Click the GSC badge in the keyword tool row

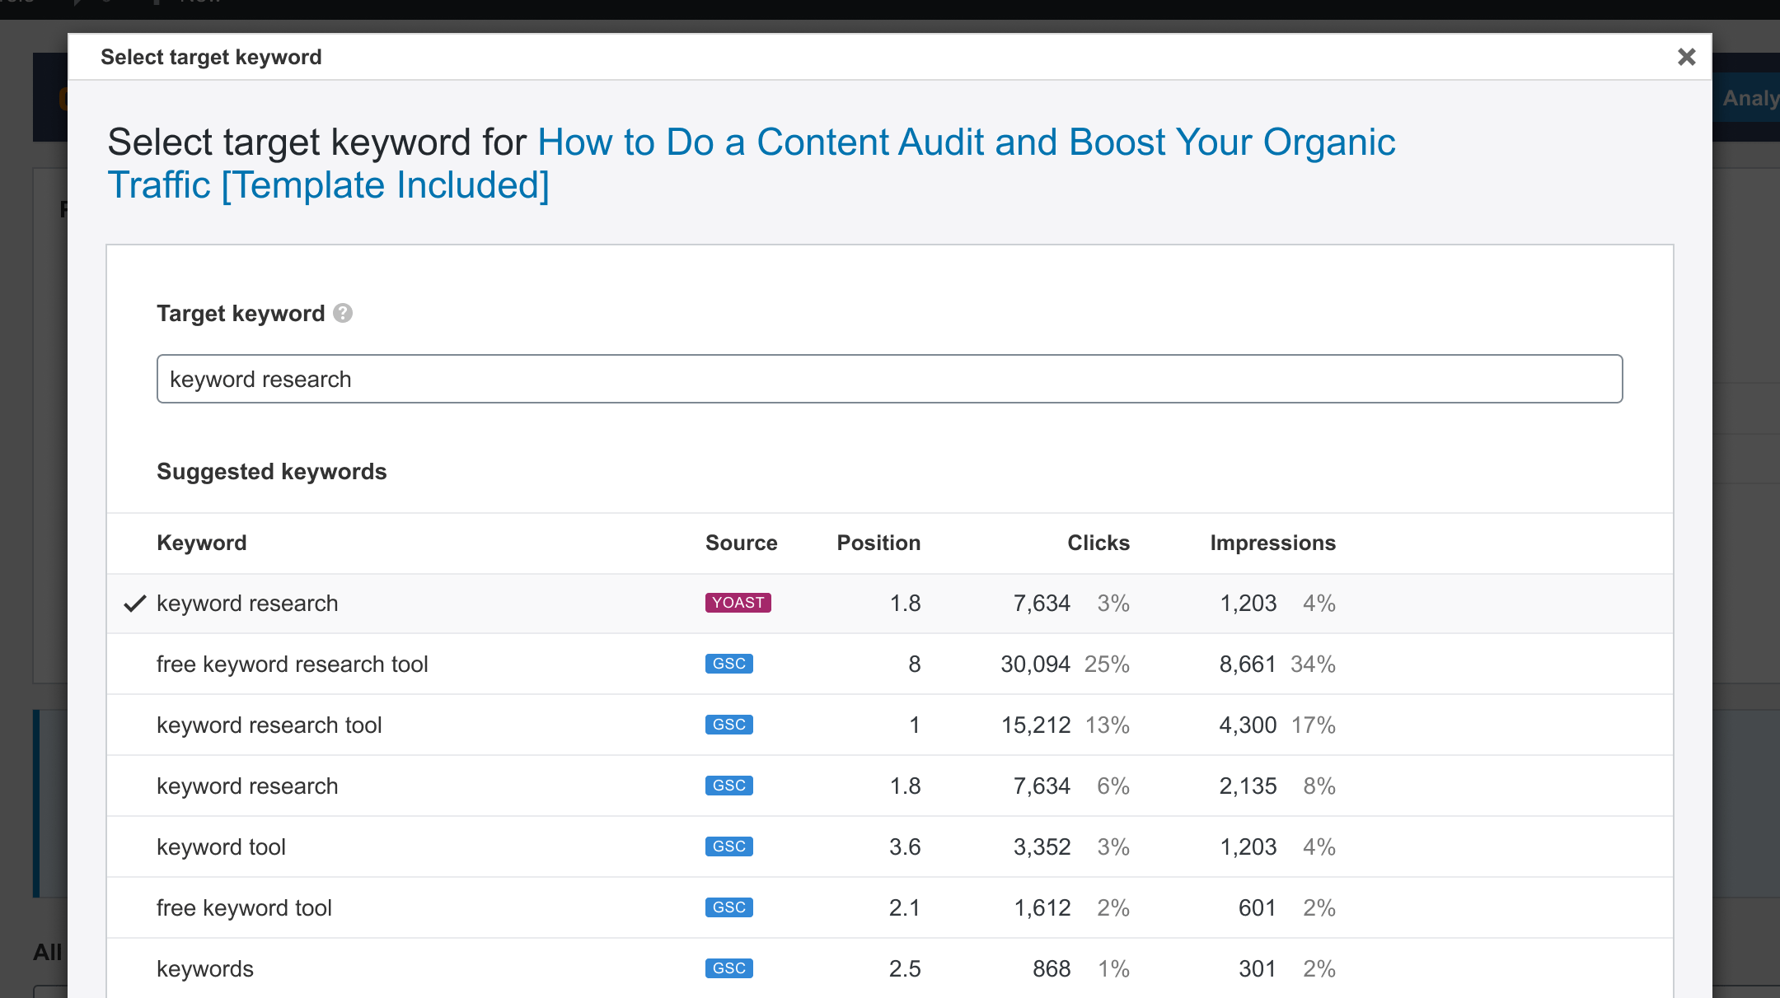coord(728,846)
